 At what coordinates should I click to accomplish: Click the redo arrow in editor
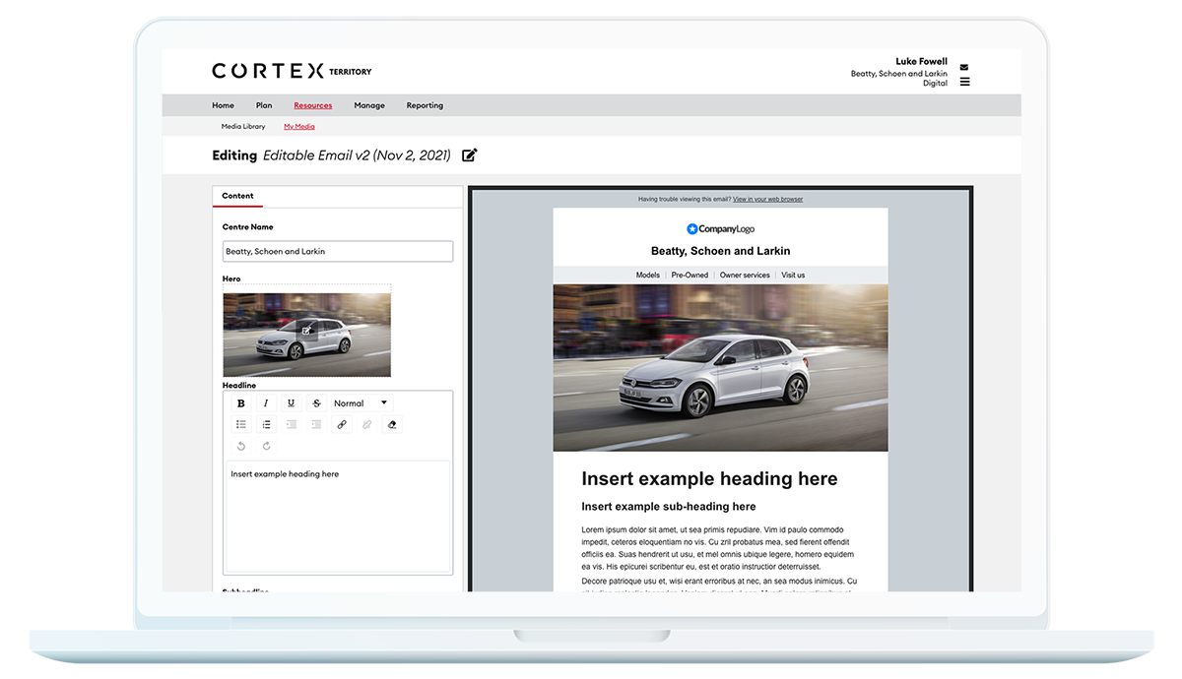266,447
